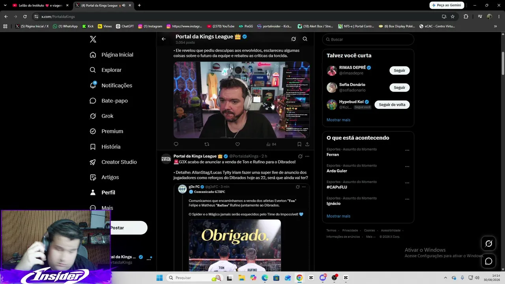The height and width of the screenshot is (284, 505).
Task: Click the Grok icon in profile header
Action: (x=294, y=39)
